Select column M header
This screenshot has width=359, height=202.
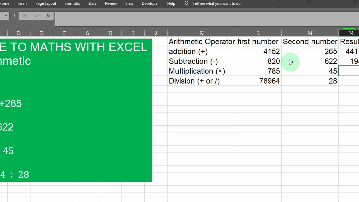pyautogui.click(x=310, y=33)
